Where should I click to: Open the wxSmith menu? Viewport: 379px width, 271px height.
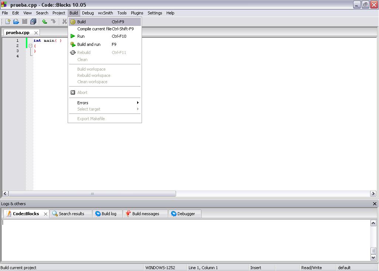pyautogui.click(x=105, y=13)
